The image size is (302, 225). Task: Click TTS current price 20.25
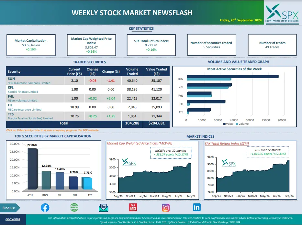(x=74, y=116)
